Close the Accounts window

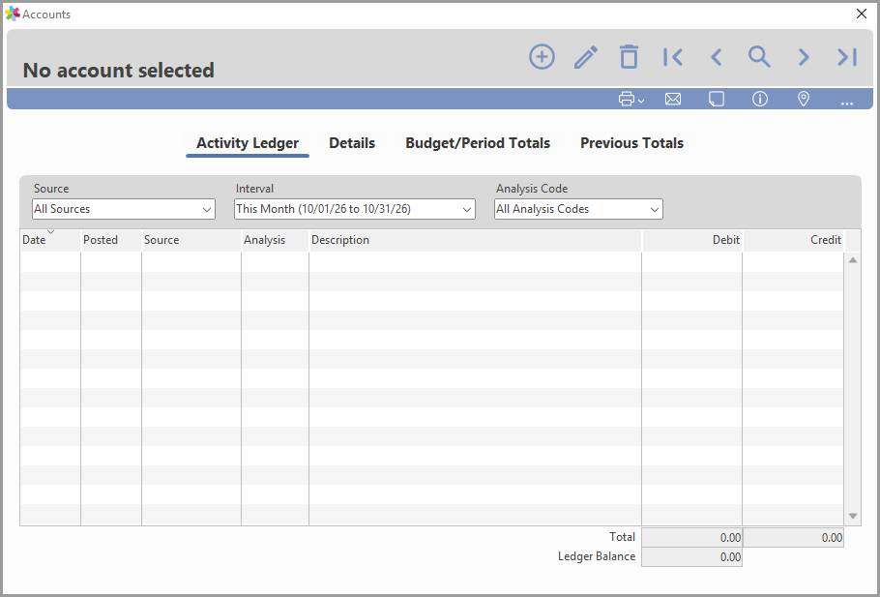click(x=862, y=14)
